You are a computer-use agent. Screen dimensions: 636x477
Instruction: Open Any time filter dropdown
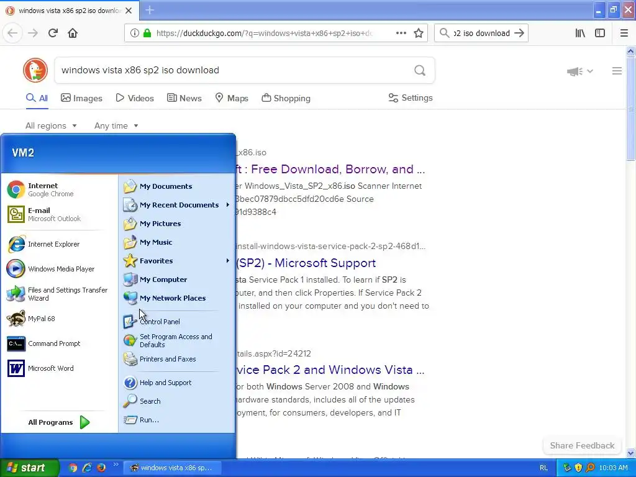(x=116, y=125)
